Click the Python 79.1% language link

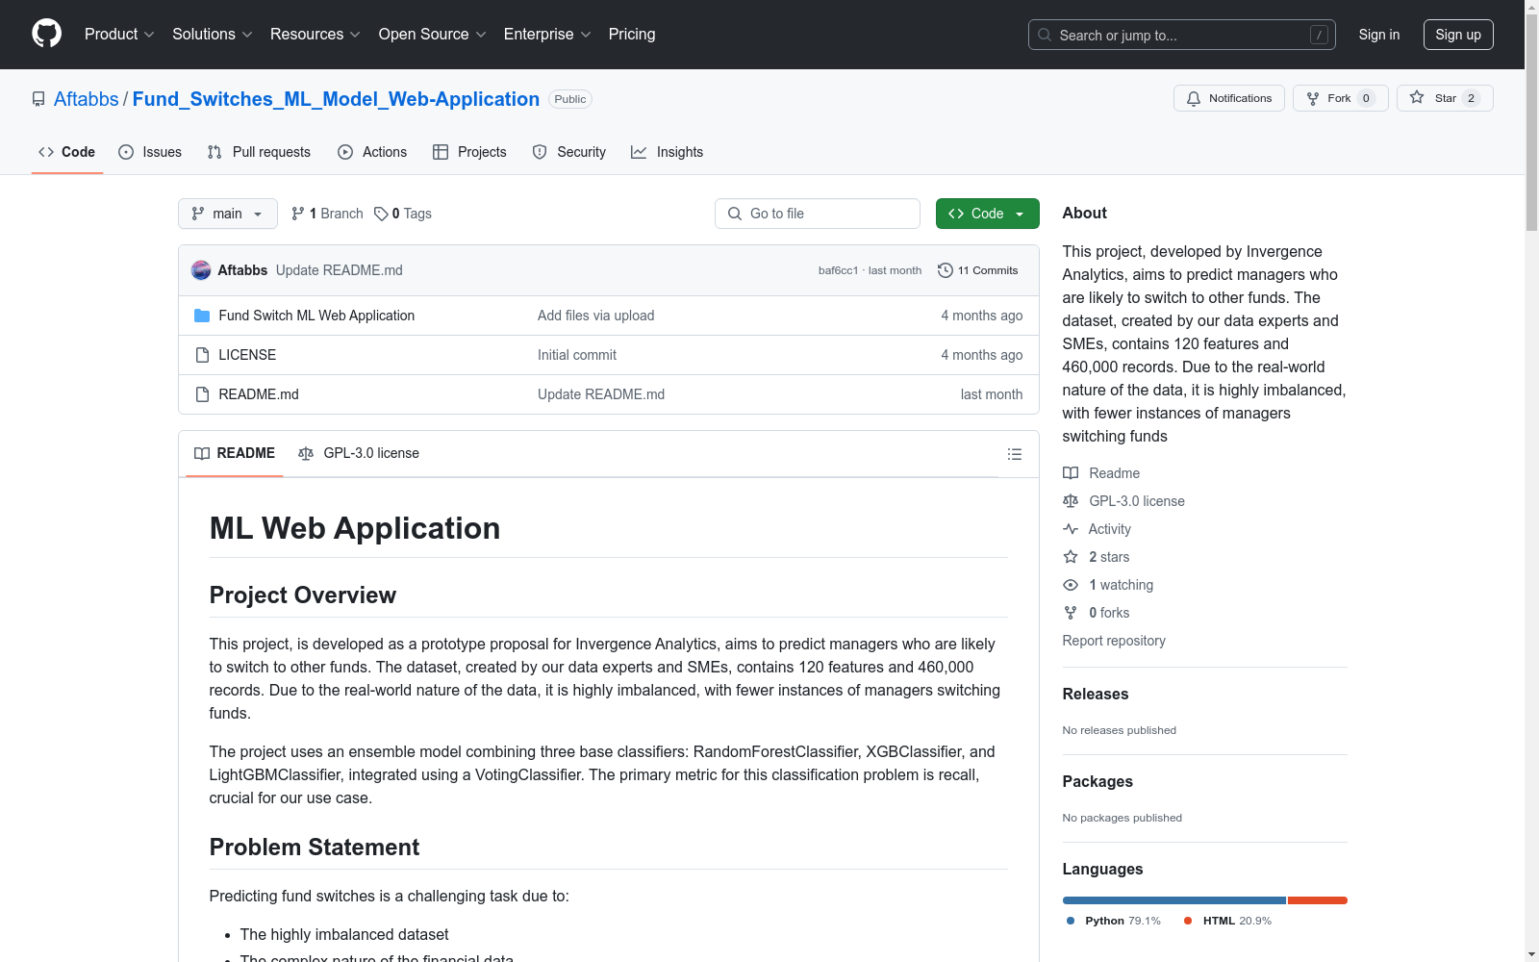tap(1114, 921)
